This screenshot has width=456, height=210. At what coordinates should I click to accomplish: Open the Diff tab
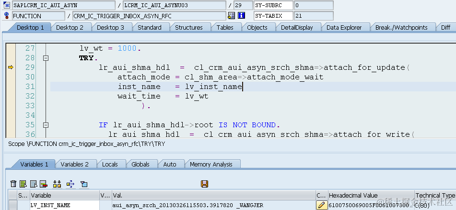click(445, 28)
